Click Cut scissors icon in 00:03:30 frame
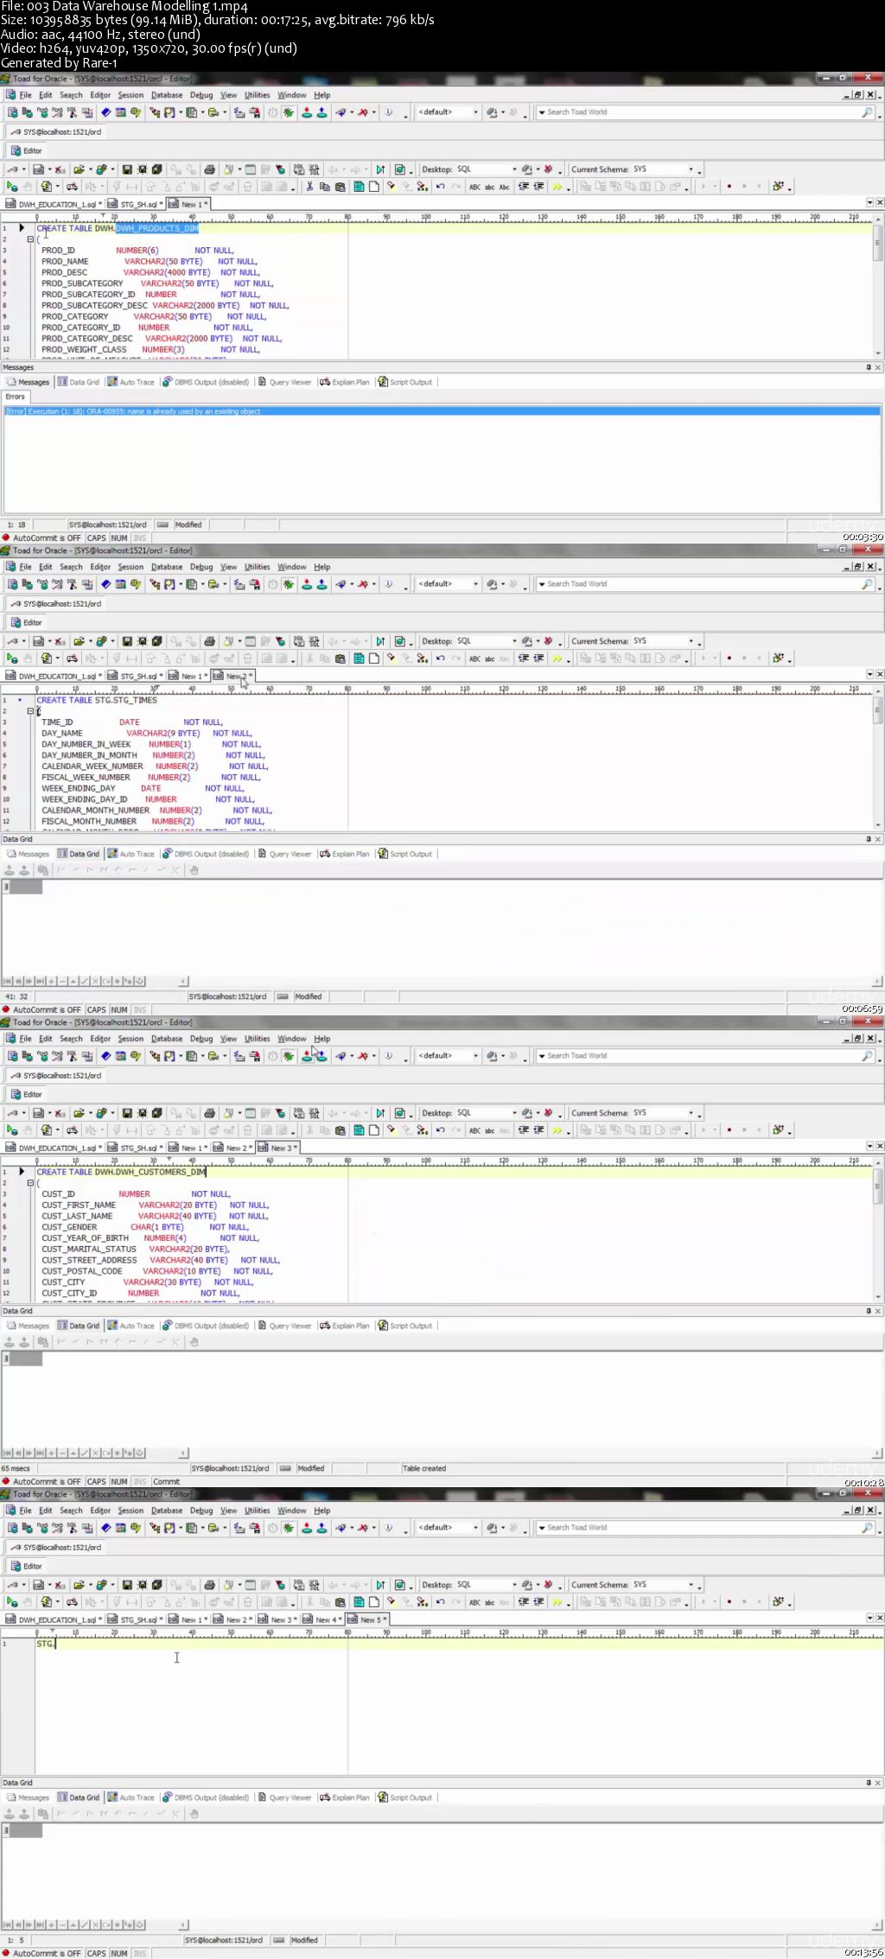This screenshot has height=1959, width=885. tap(309, 186)
